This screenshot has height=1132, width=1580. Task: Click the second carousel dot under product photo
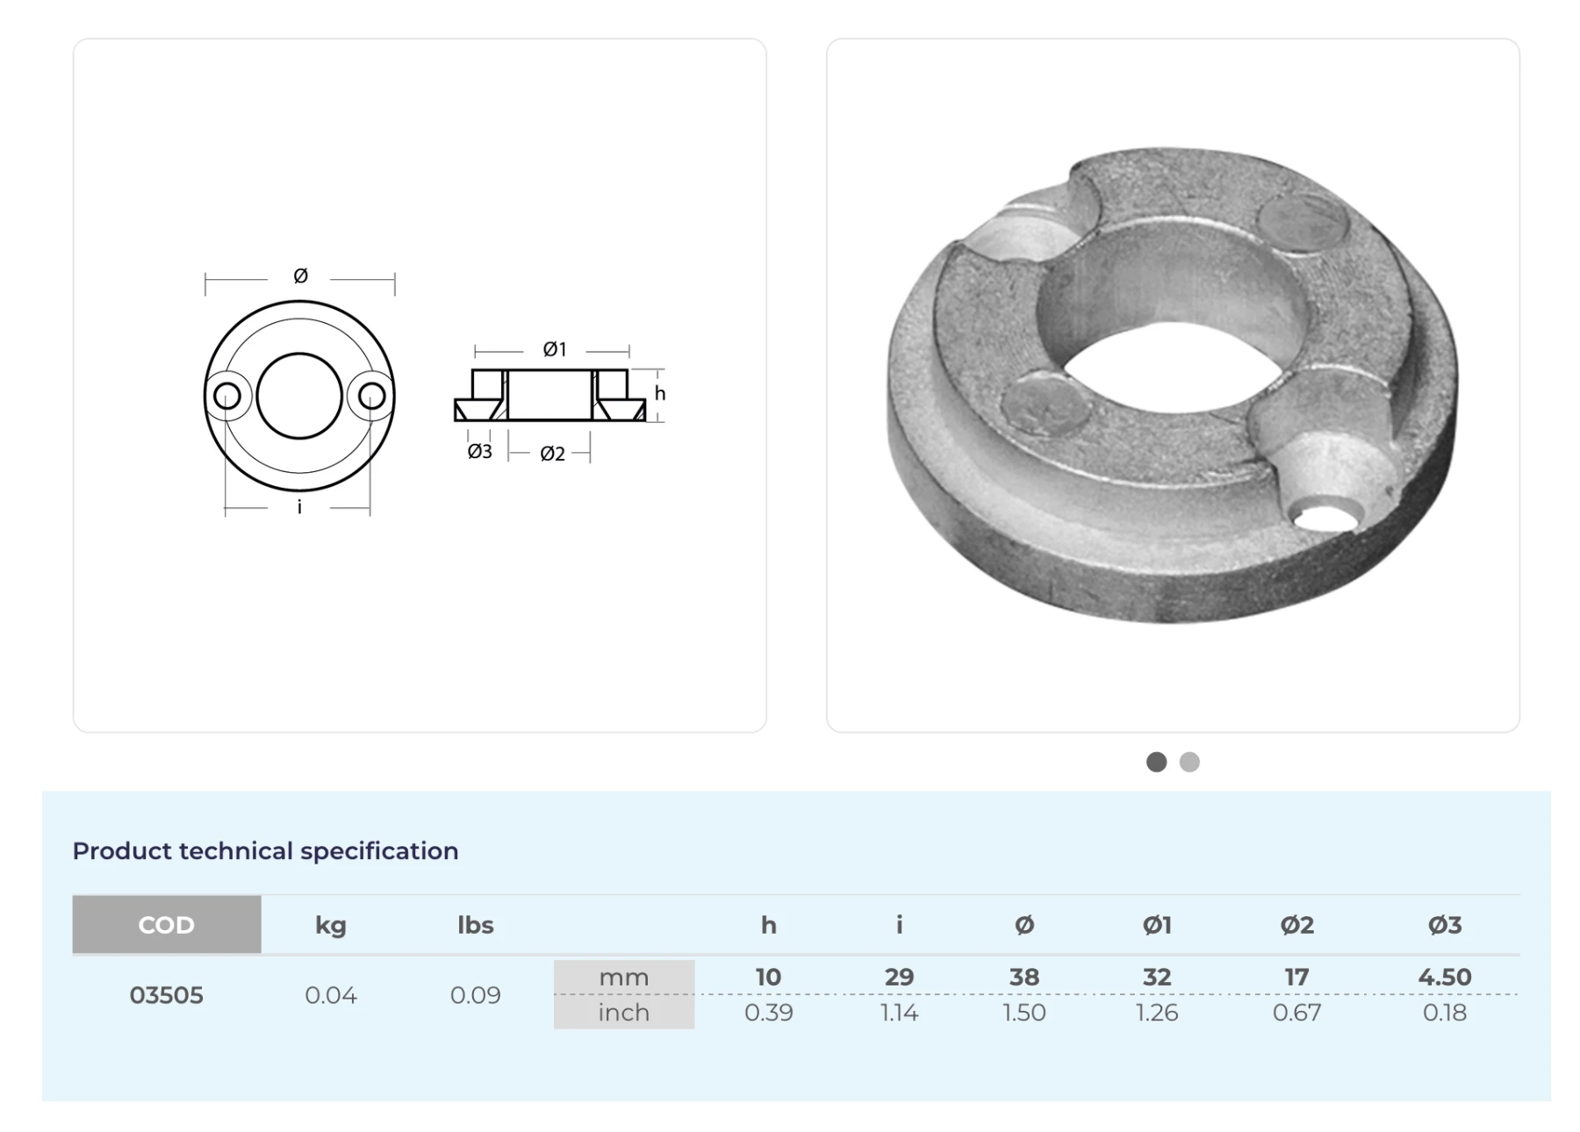(x=1189, y=762)
